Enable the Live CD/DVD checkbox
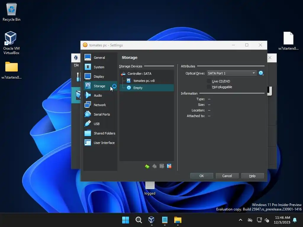 pyautogui.click(x=209, y=81)
